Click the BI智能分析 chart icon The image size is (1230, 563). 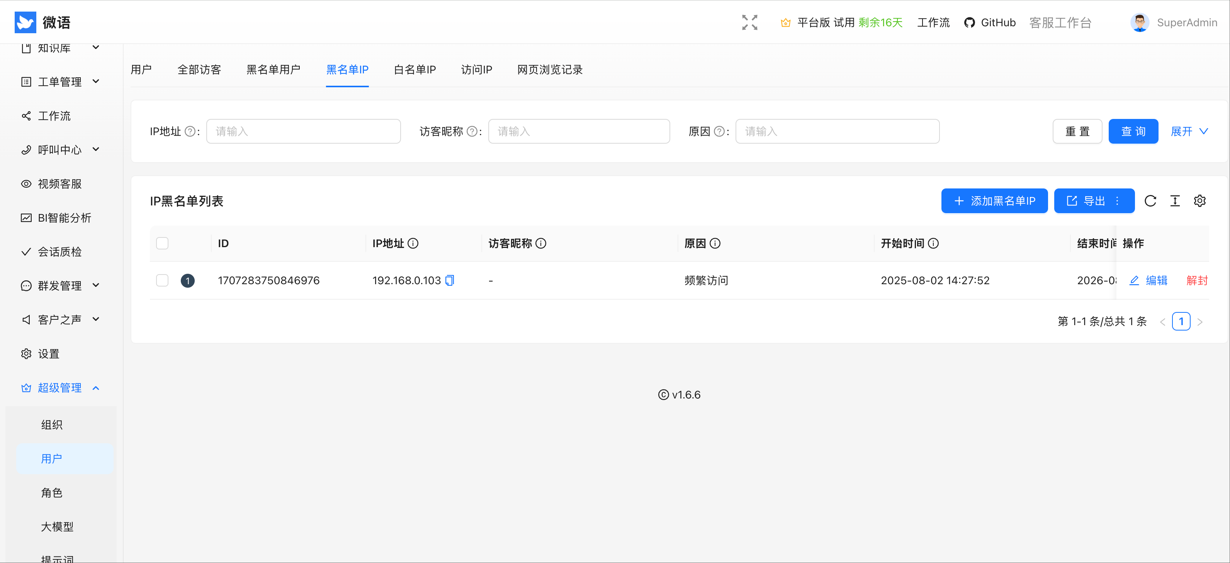(x=26, y=218)
